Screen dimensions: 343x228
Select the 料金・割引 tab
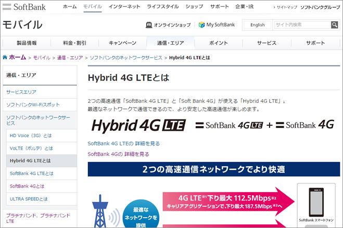74,43
